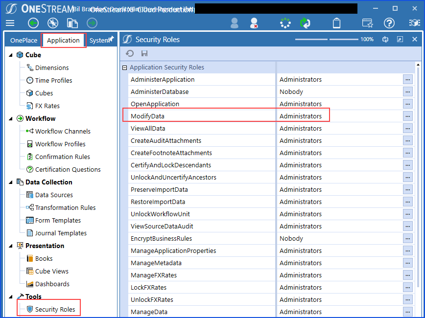Select the UnlockWorkflowUnit role row
The image size is (425, 318).
(x=271, y=214)
